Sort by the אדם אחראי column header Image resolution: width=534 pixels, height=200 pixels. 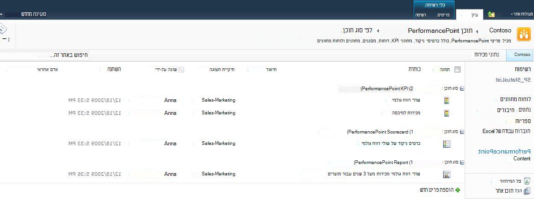[47, 69]
